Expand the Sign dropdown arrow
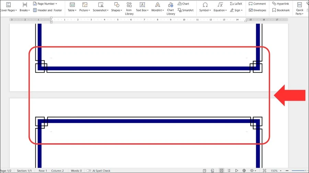The image size is (309, 173). (242, 10)
